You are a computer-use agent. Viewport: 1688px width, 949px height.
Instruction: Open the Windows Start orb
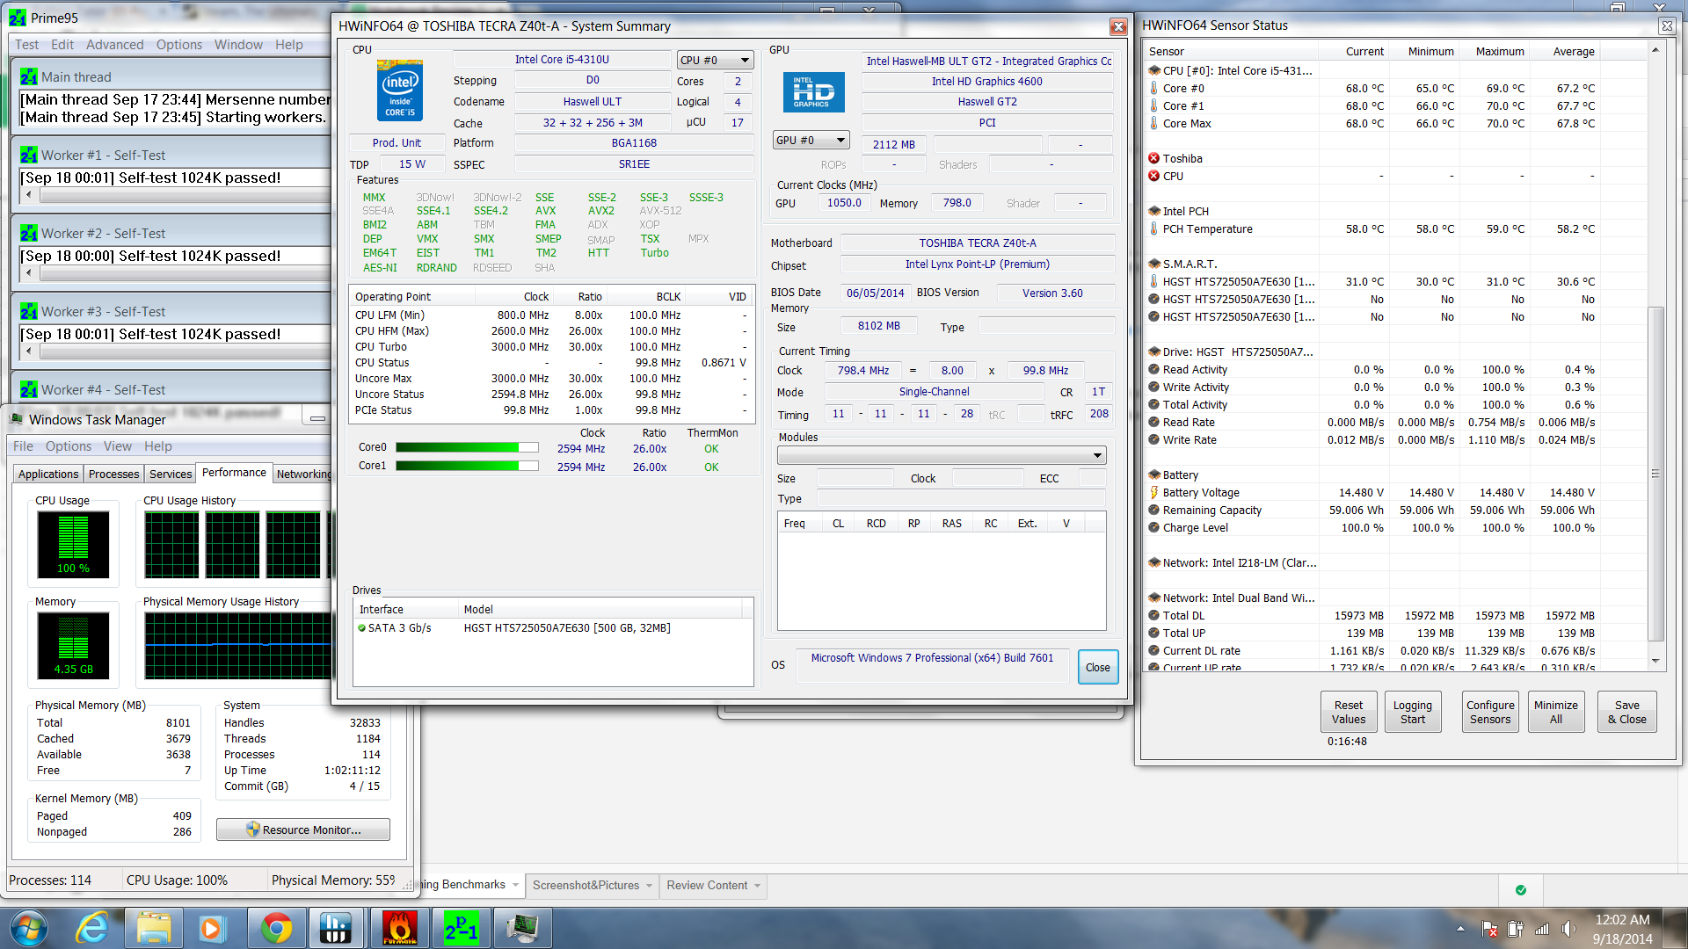(x=29, y=928)
